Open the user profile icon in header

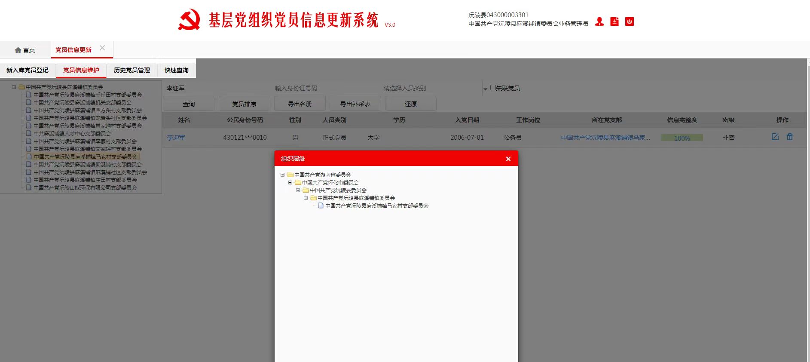tap(599, 22)
